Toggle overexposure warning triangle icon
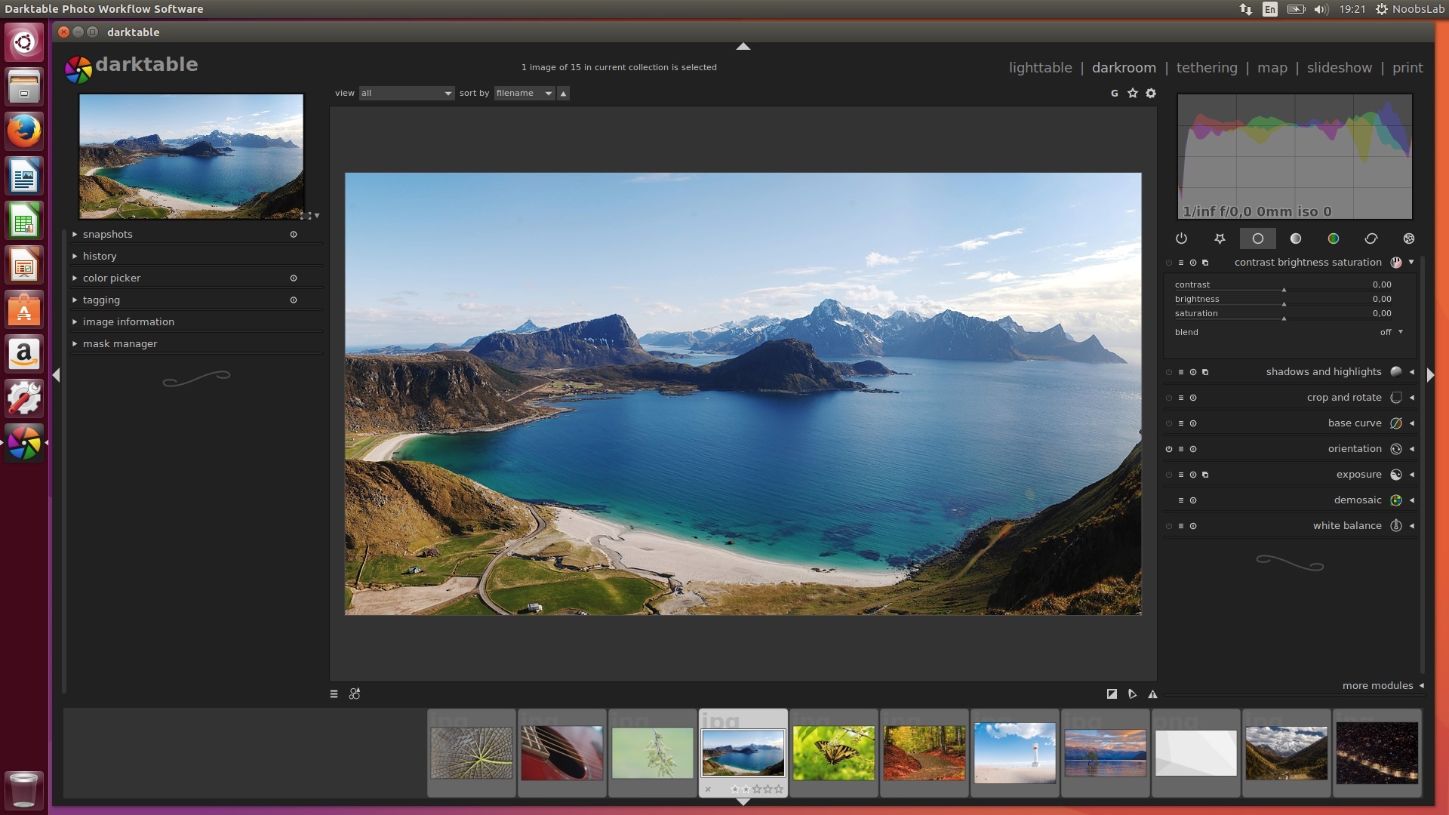This screenshot has height=815, width=1449. 1152,694
